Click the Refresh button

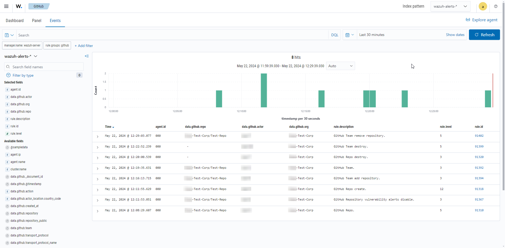coord(484,35)
